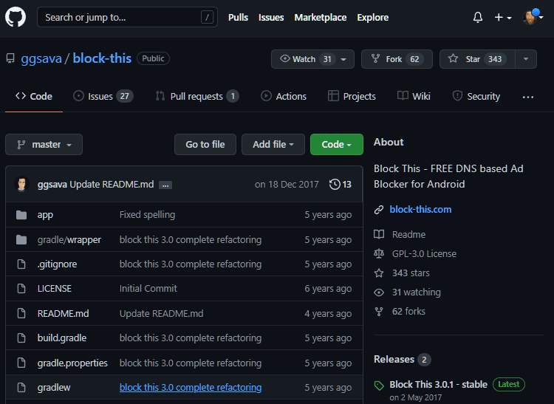Click the build.gradle file icon
The width and height of the screenshot is (554, 404).
[21, 338]
